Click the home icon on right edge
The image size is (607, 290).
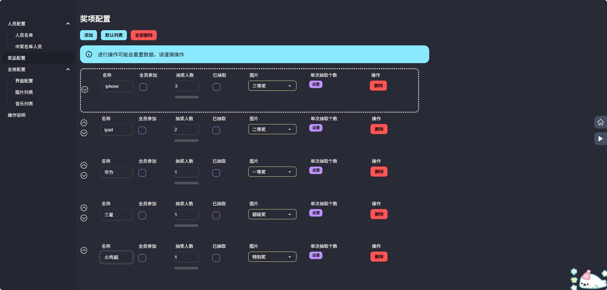tap(600, 122)
